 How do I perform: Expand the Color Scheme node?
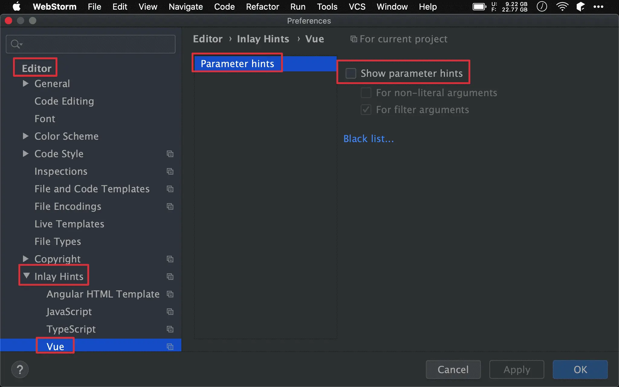click(26, 136)
